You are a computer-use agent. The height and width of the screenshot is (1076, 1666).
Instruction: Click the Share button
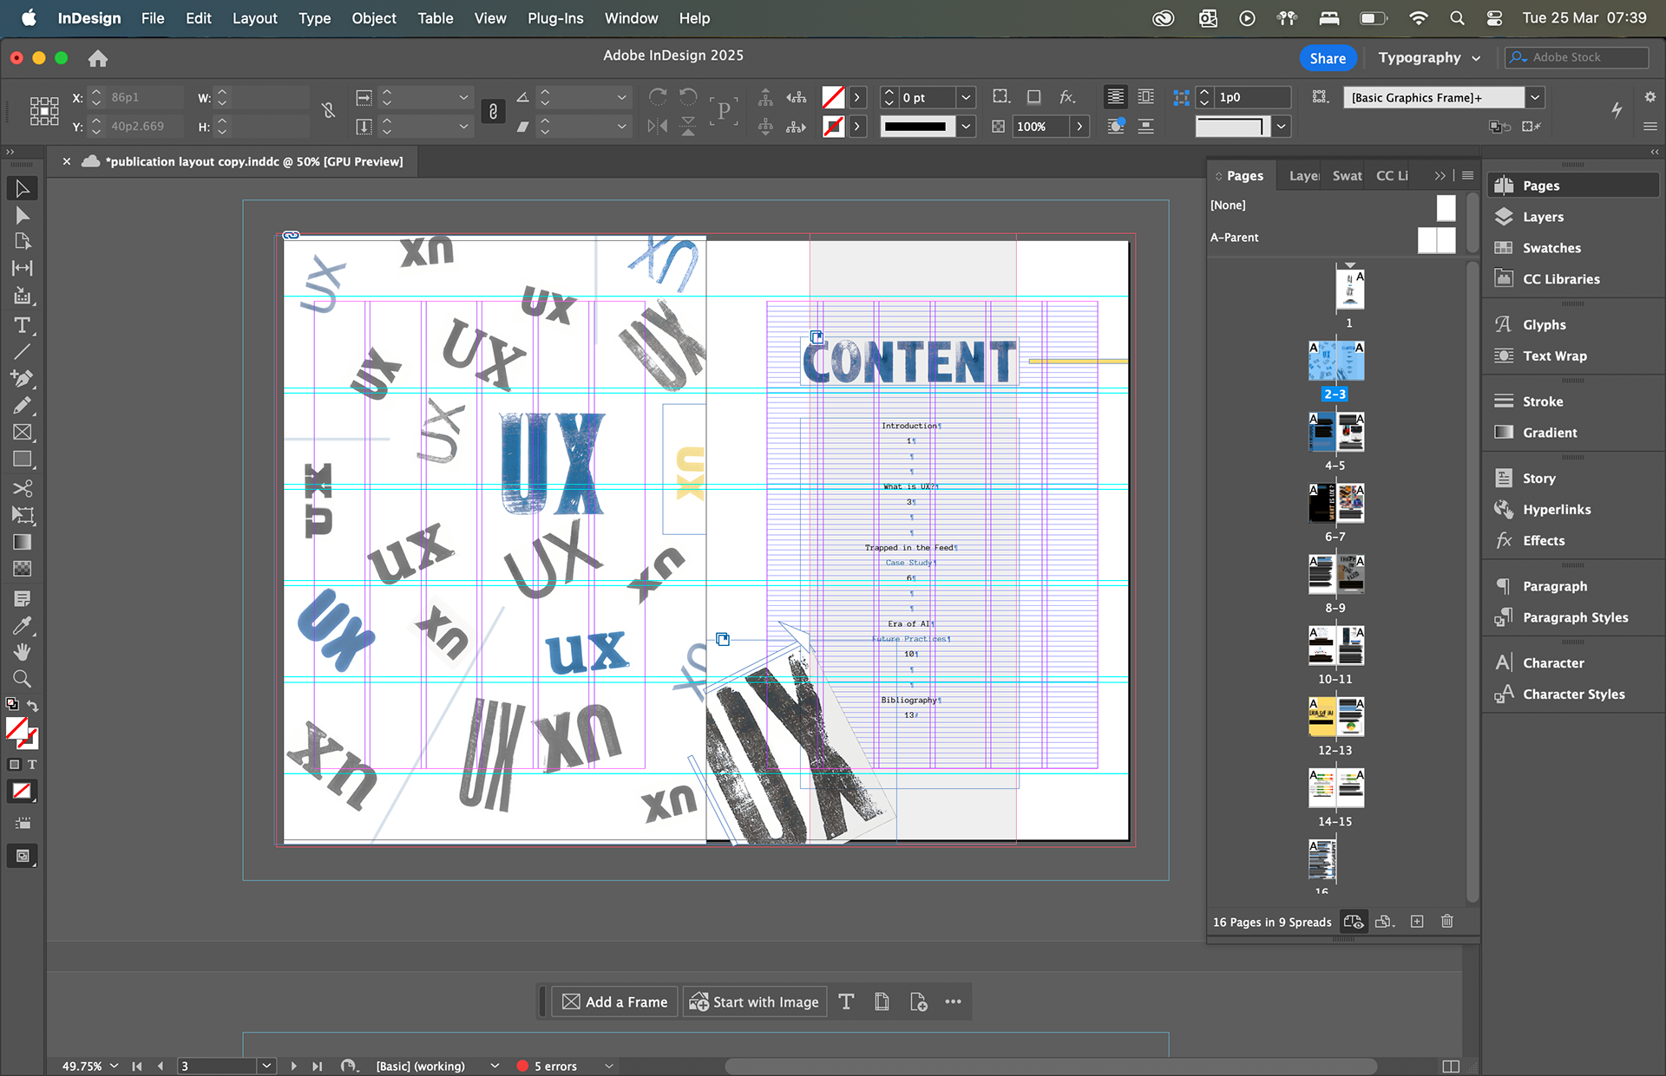click(x=1328, y=58)
